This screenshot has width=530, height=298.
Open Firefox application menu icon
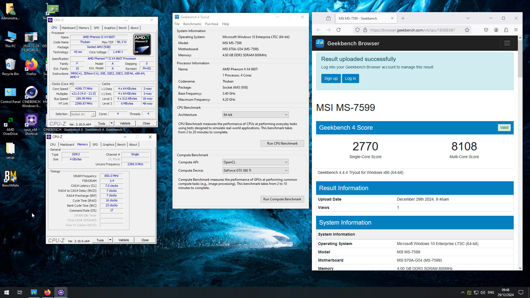pyautogui.click(x=516, y=30)
